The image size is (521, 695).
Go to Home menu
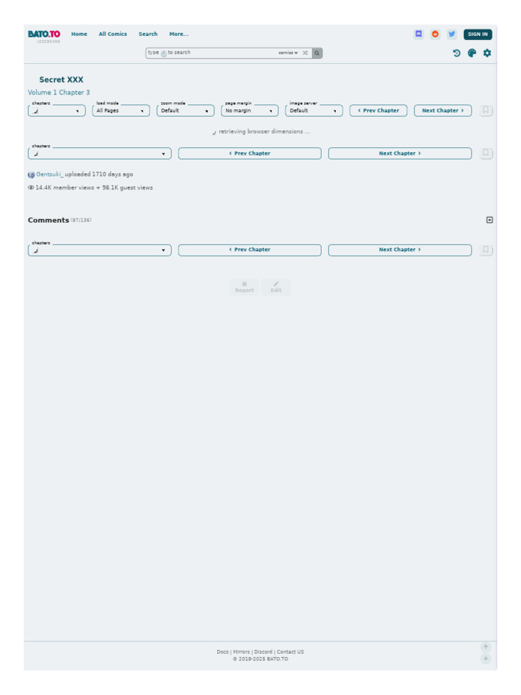[x=79, y=34]
